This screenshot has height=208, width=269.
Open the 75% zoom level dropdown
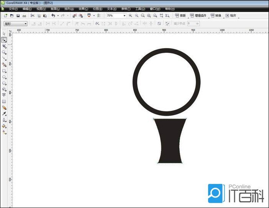125,16
